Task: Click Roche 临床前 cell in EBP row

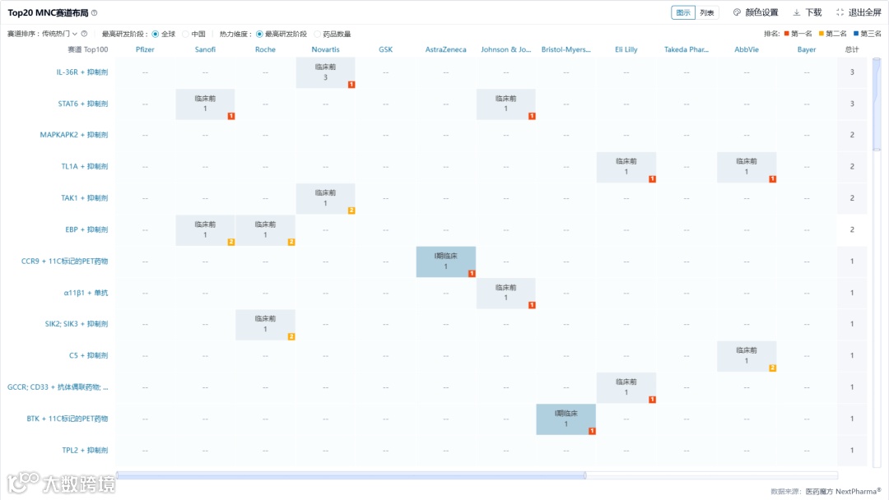Action: tap(265, 229)
